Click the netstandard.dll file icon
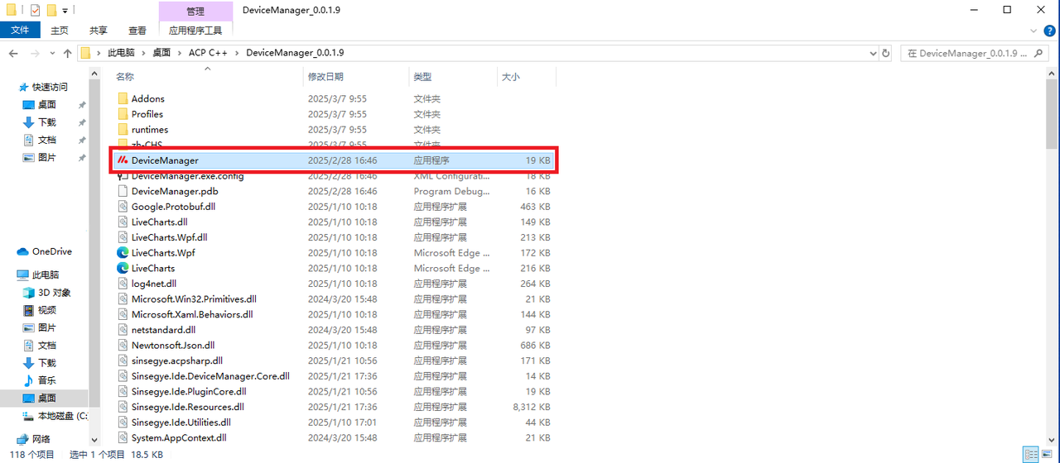 point(123,330)
